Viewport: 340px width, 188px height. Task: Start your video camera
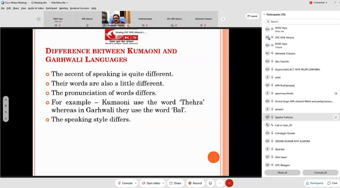(151, 183)
